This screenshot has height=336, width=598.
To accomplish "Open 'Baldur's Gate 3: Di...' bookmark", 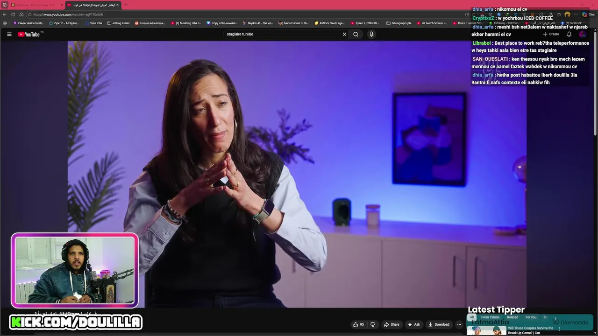I will 293,23.
